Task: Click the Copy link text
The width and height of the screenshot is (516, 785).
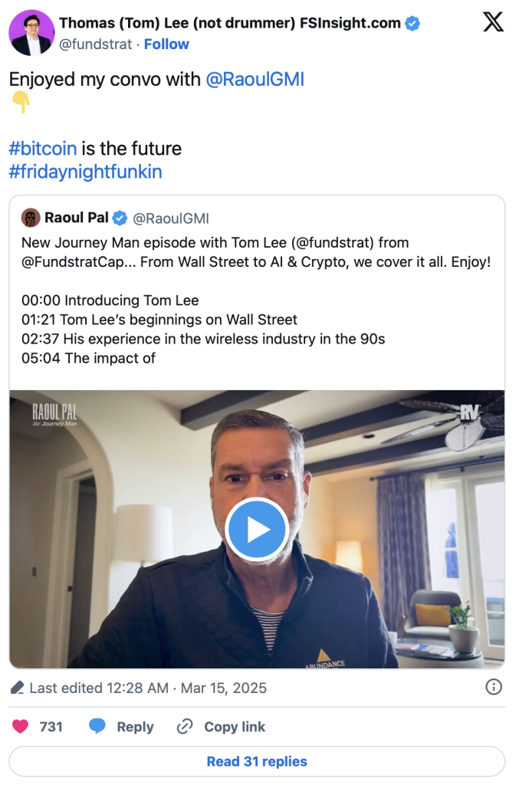Action: click(x=235, y=727)
